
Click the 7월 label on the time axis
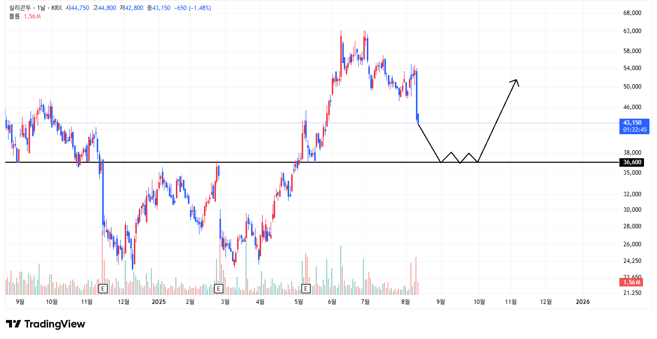(365, 301)
